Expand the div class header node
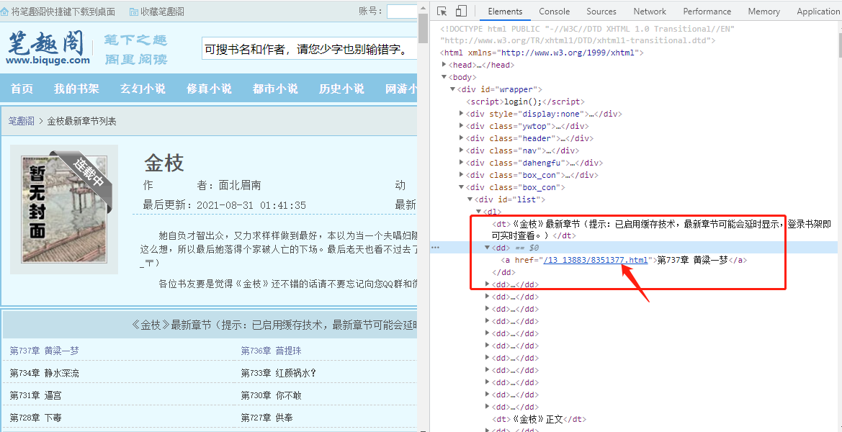Image resolution: width=842 pixels, height=432 pixels. pos(461,138)
